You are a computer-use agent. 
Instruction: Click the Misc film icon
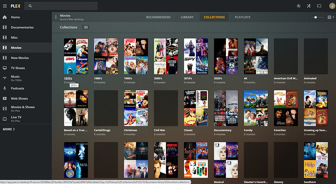click(x=5, y=37)
